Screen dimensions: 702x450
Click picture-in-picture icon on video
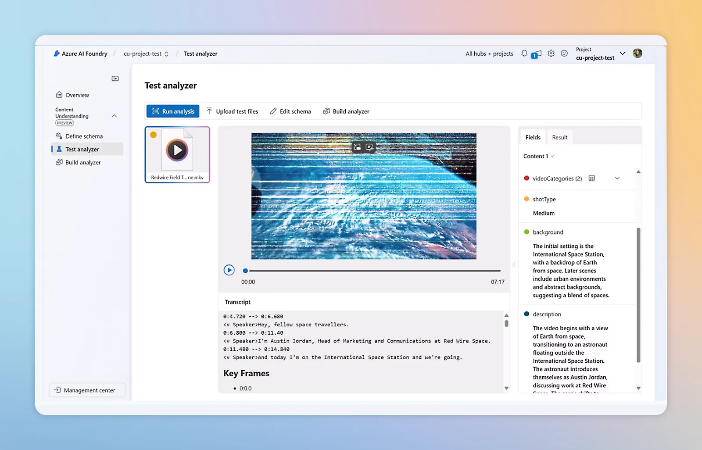point(357,147)
